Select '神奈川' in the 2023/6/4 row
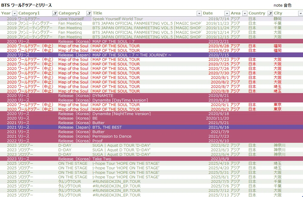 click(279, 155)
